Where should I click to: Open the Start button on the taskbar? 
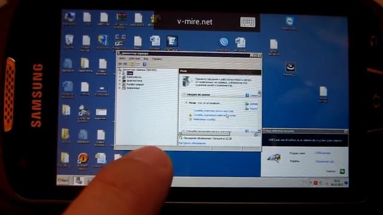63,180
